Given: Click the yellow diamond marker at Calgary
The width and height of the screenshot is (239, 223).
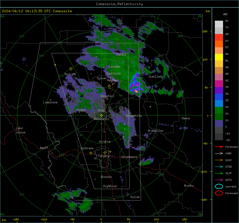Looking at the screenshot, I should tap(105, 153).
